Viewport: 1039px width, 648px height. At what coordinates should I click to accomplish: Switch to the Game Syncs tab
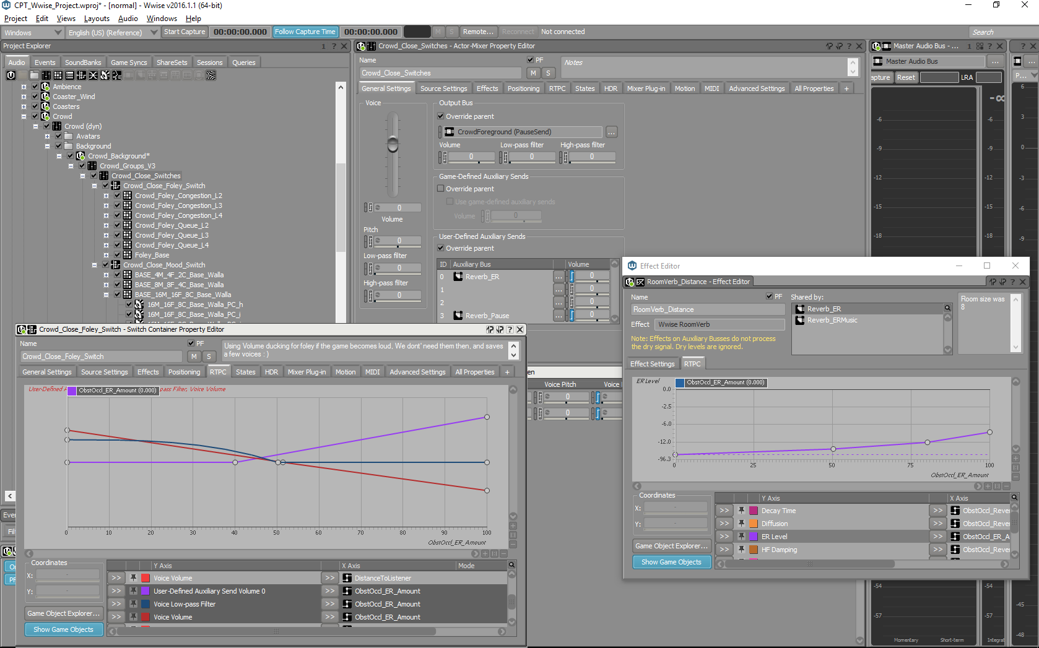point(129,63)
